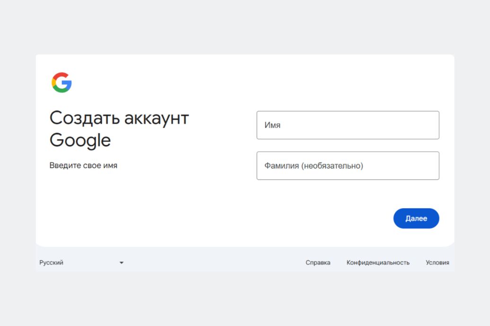Click empty footer area between Русский and Справка
This screenshot has width=490, height=326.
click(213, 263)
